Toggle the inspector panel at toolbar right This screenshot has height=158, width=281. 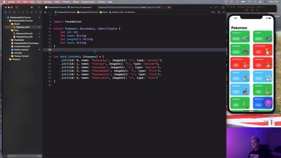tap(223, 7)
